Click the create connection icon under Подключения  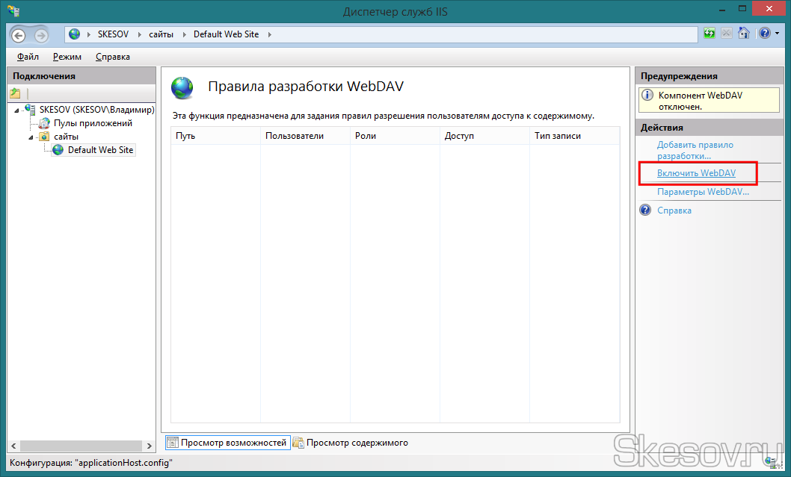[x=15, y=93]
